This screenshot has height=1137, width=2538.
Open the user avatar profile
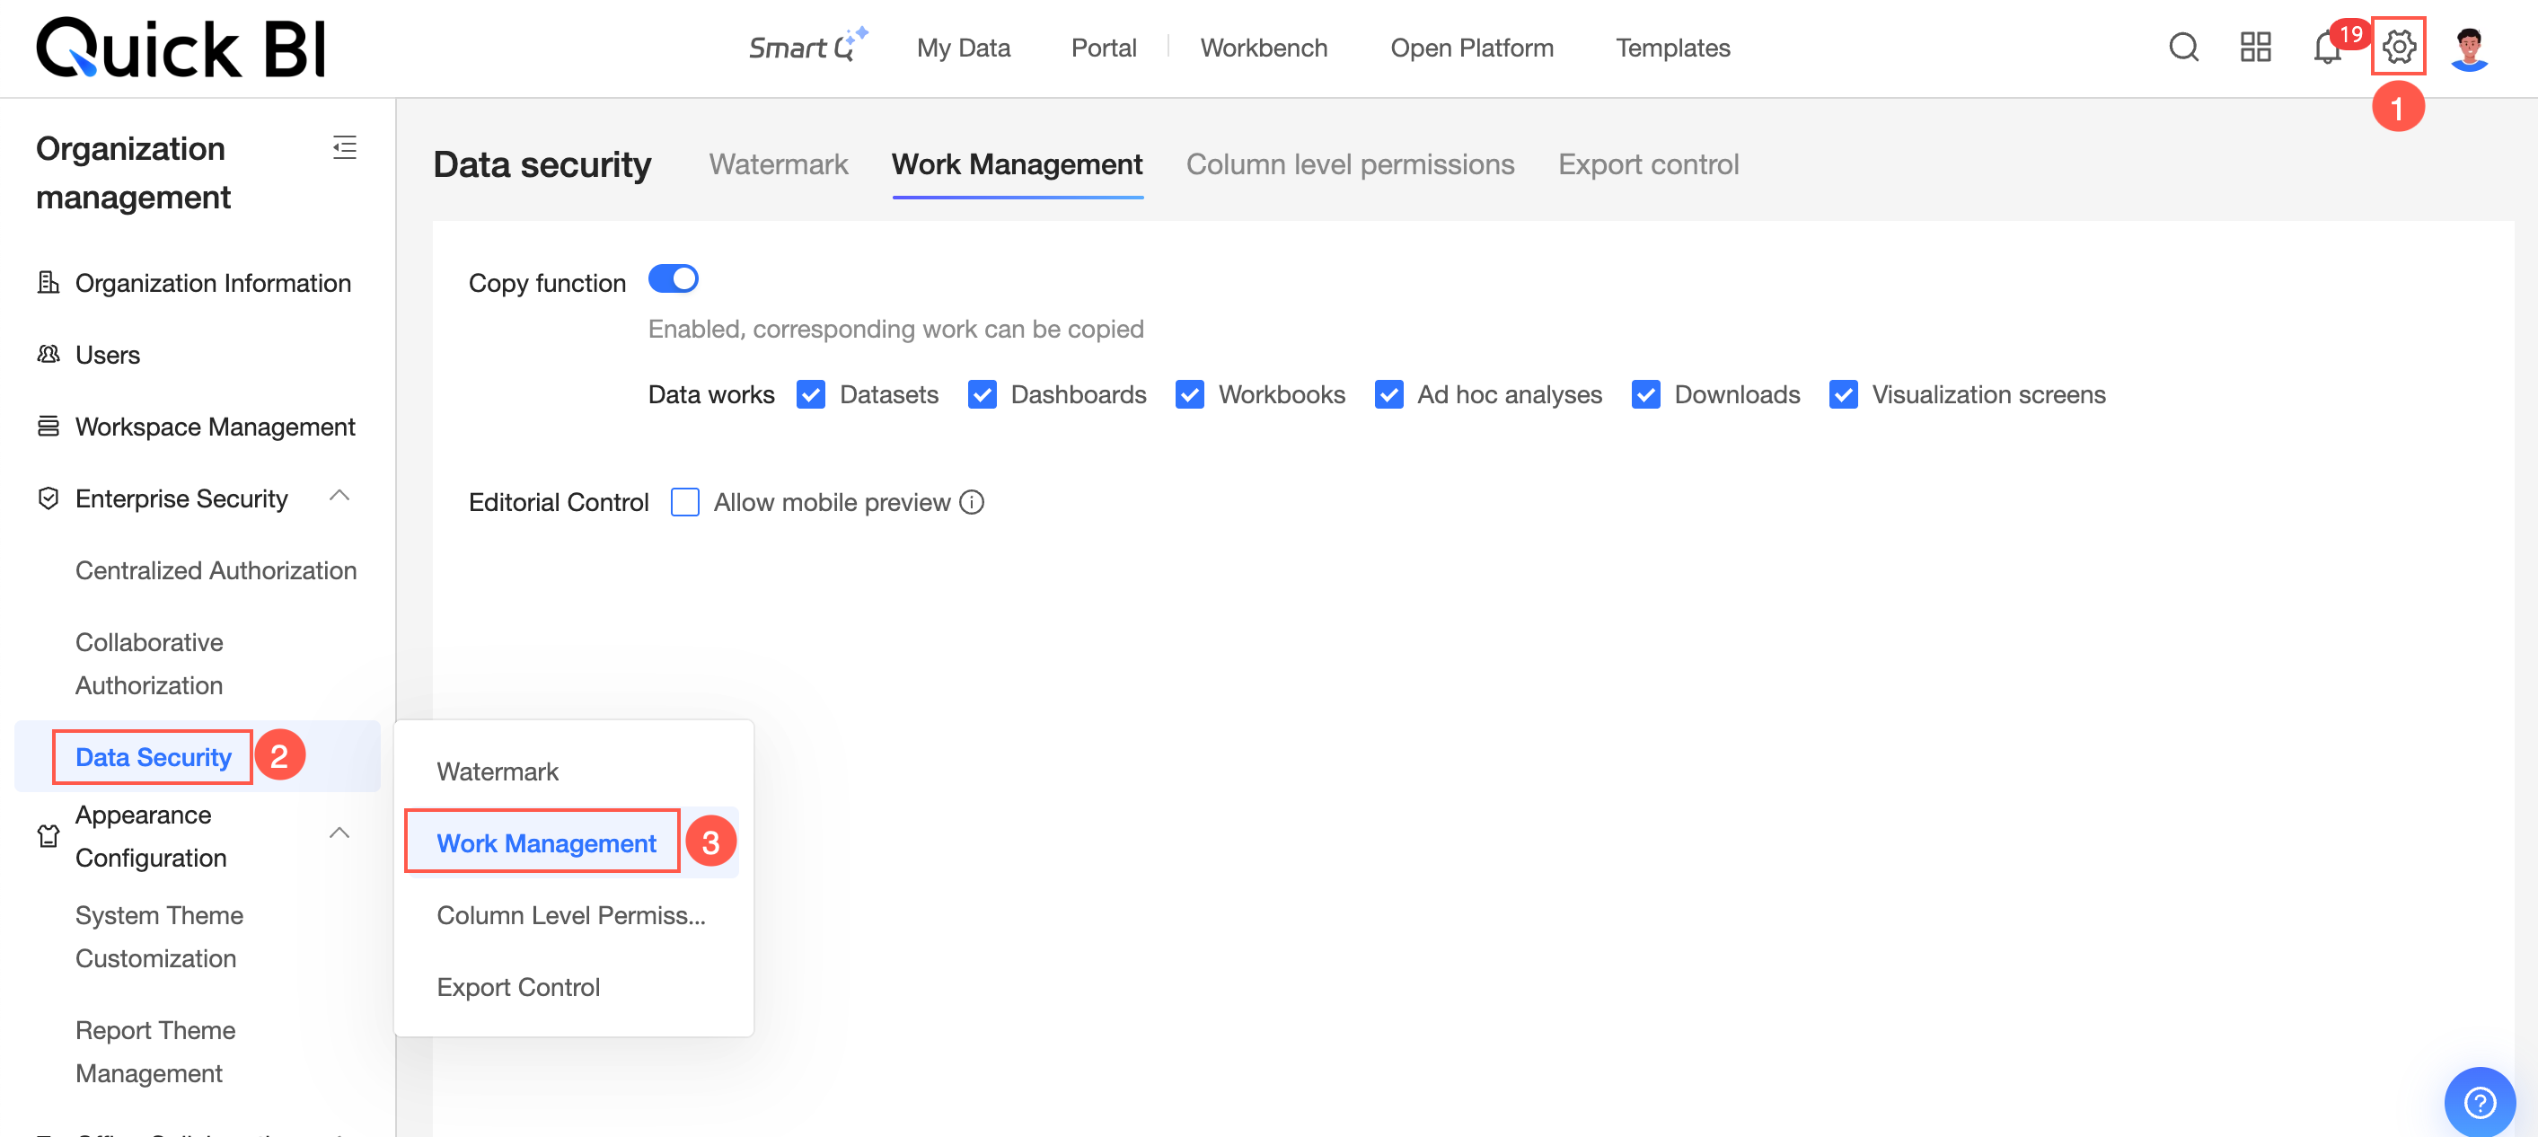(2469, 48)
